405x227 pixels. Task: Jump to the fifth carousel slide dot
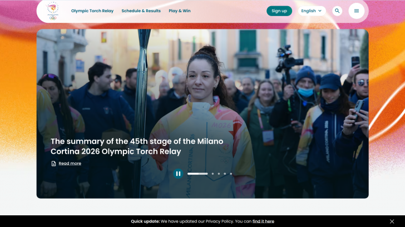pyautogui.click(x=231, y=174)
